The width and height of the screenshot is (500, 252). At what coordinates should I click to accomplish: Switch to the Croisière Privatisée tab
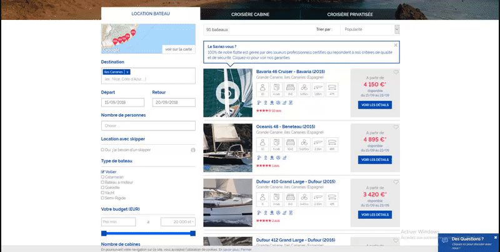350,14
